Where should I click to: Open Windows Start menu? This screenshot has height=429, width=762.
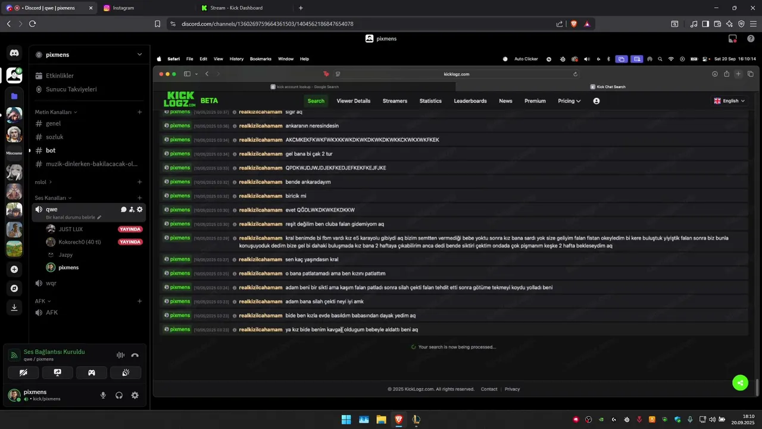tap(346, 419)
